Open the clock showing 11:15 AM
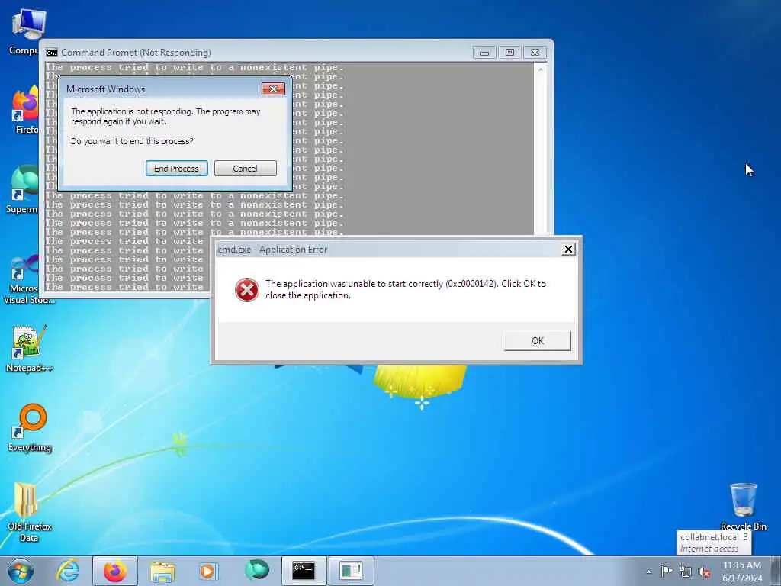 point(742,572)
